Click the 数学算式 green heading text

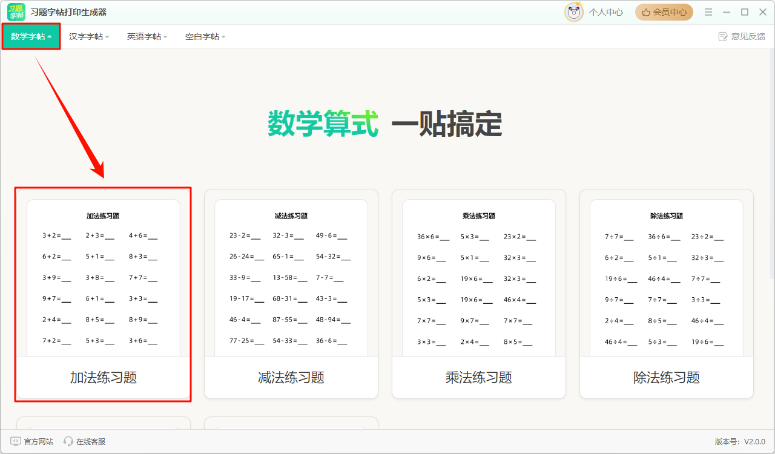pyautogui.click(x=323, y=124)
